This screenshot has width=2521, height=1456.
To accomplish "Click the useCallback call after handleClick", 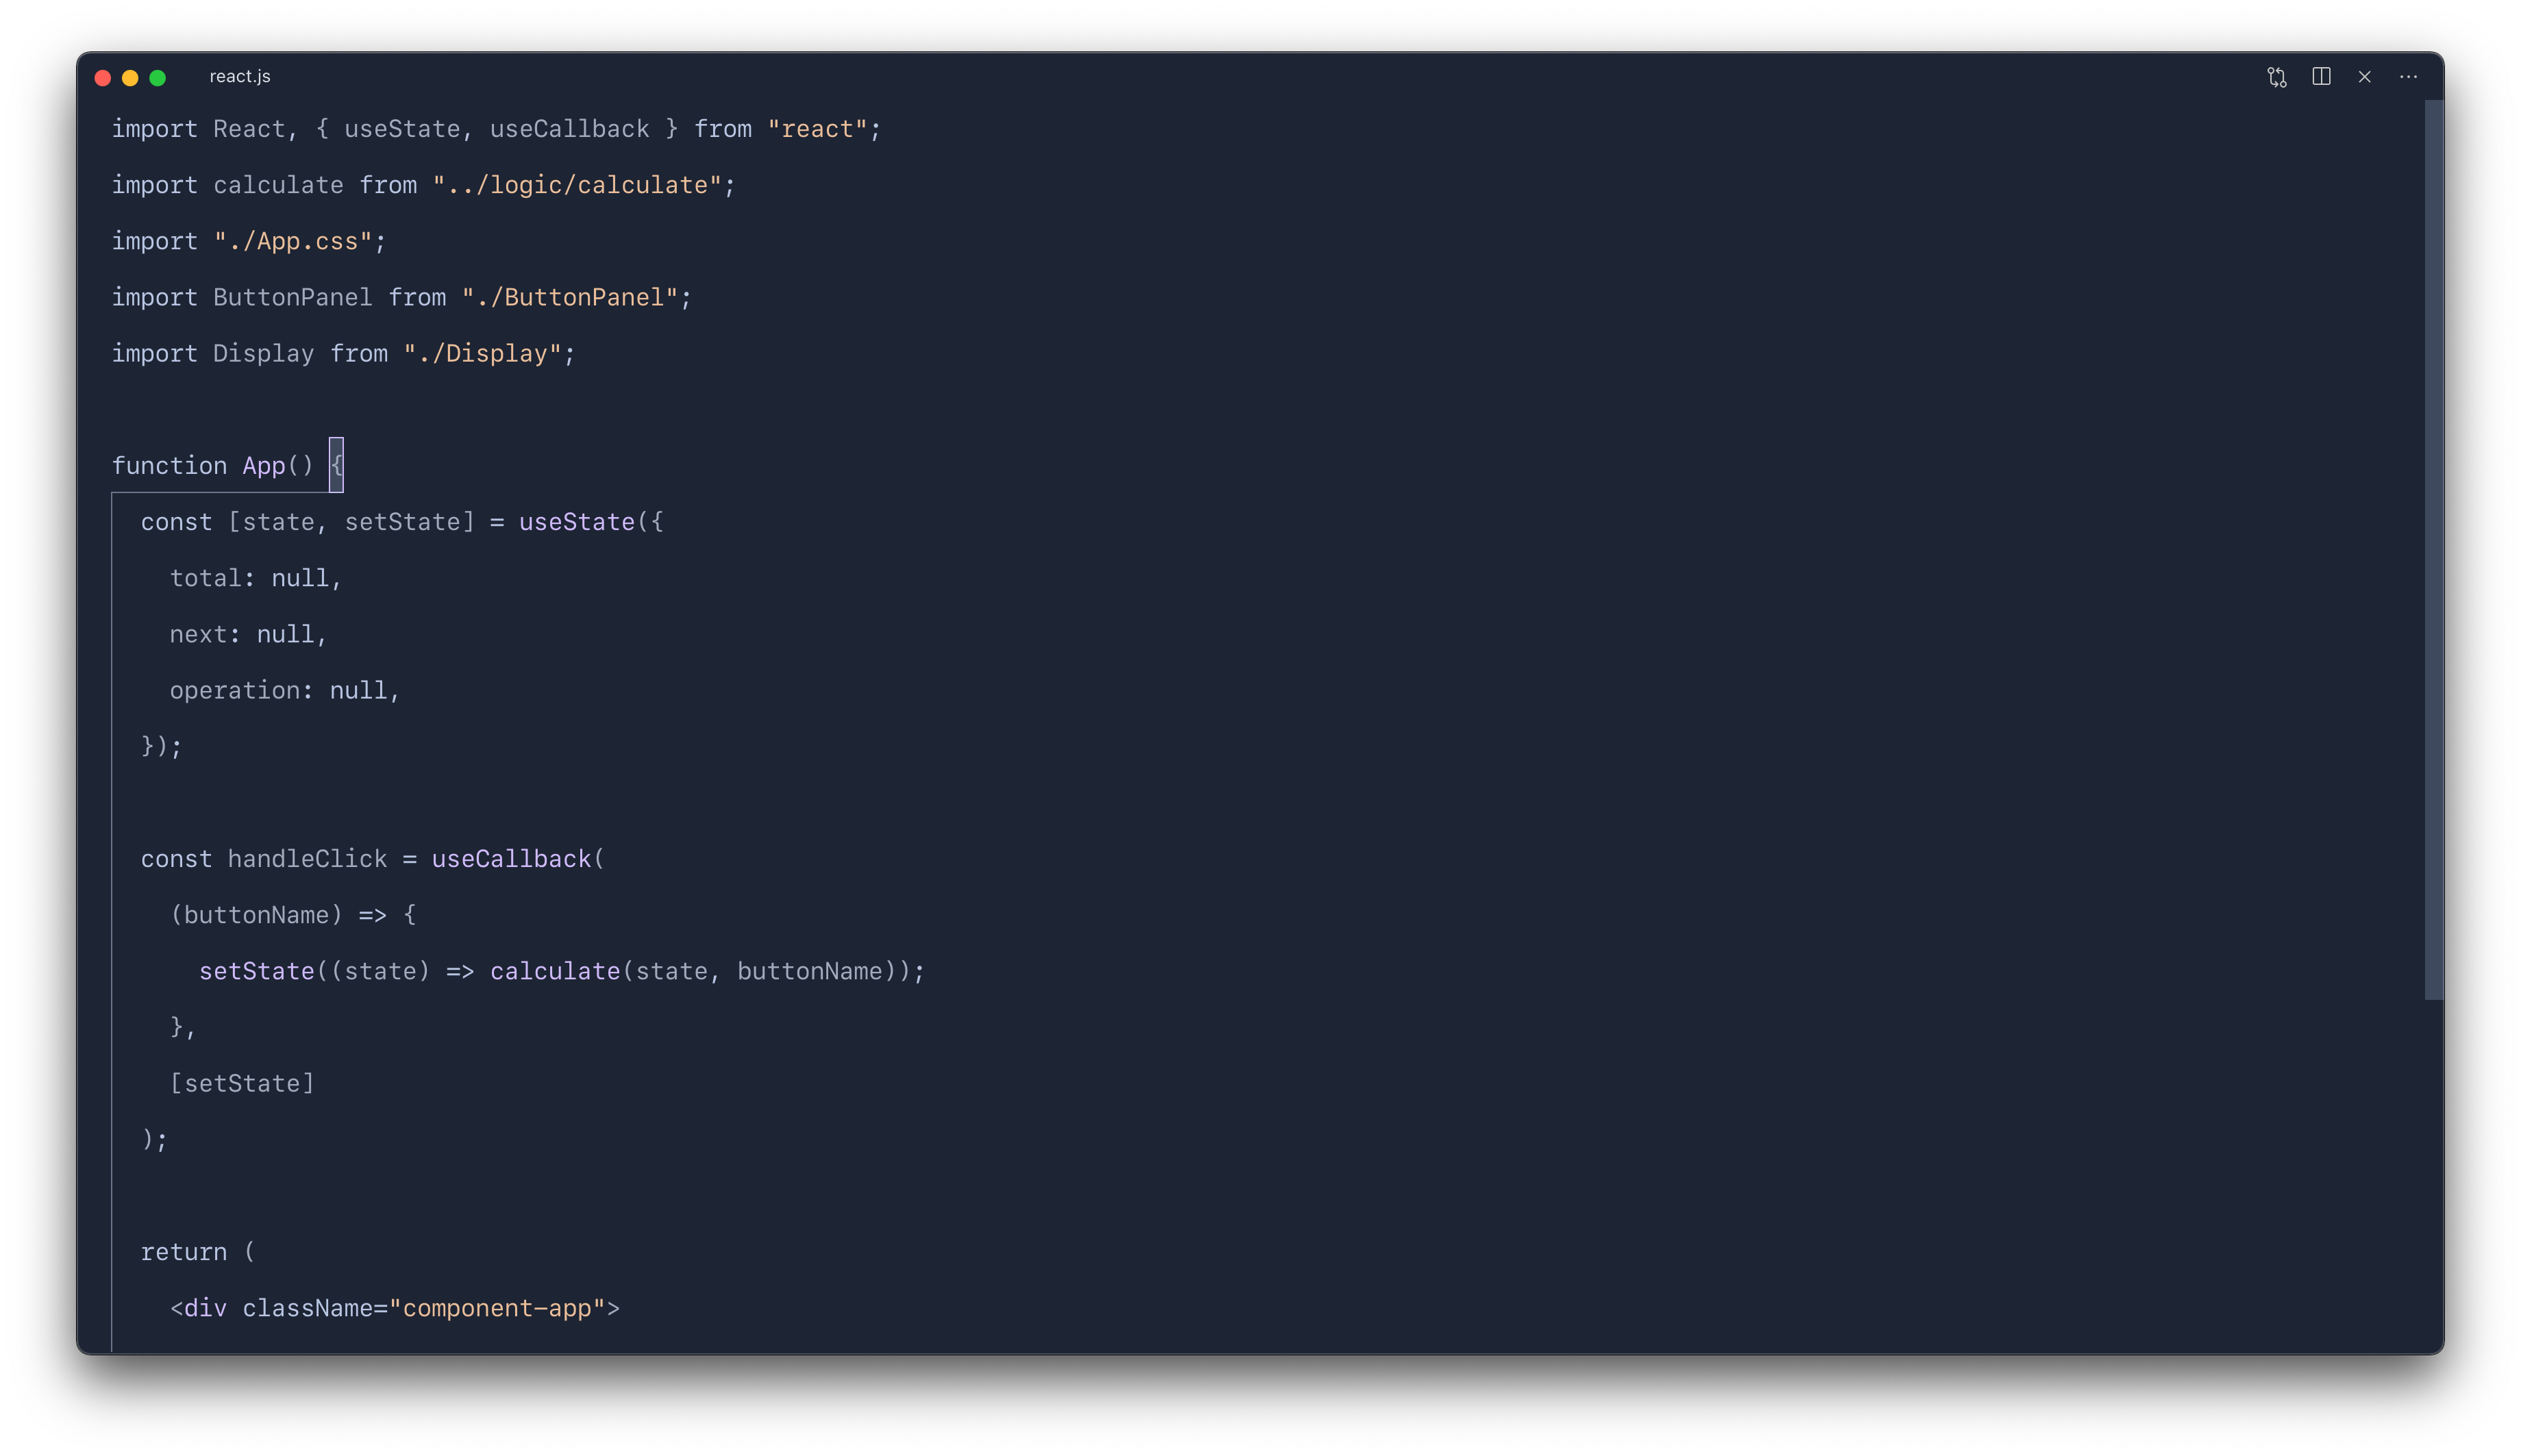I will pos(511,859).
